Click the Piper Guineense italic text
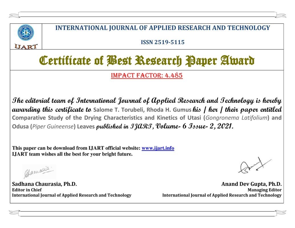Viewport: 295px width, 228px height. tap(53, 127)
